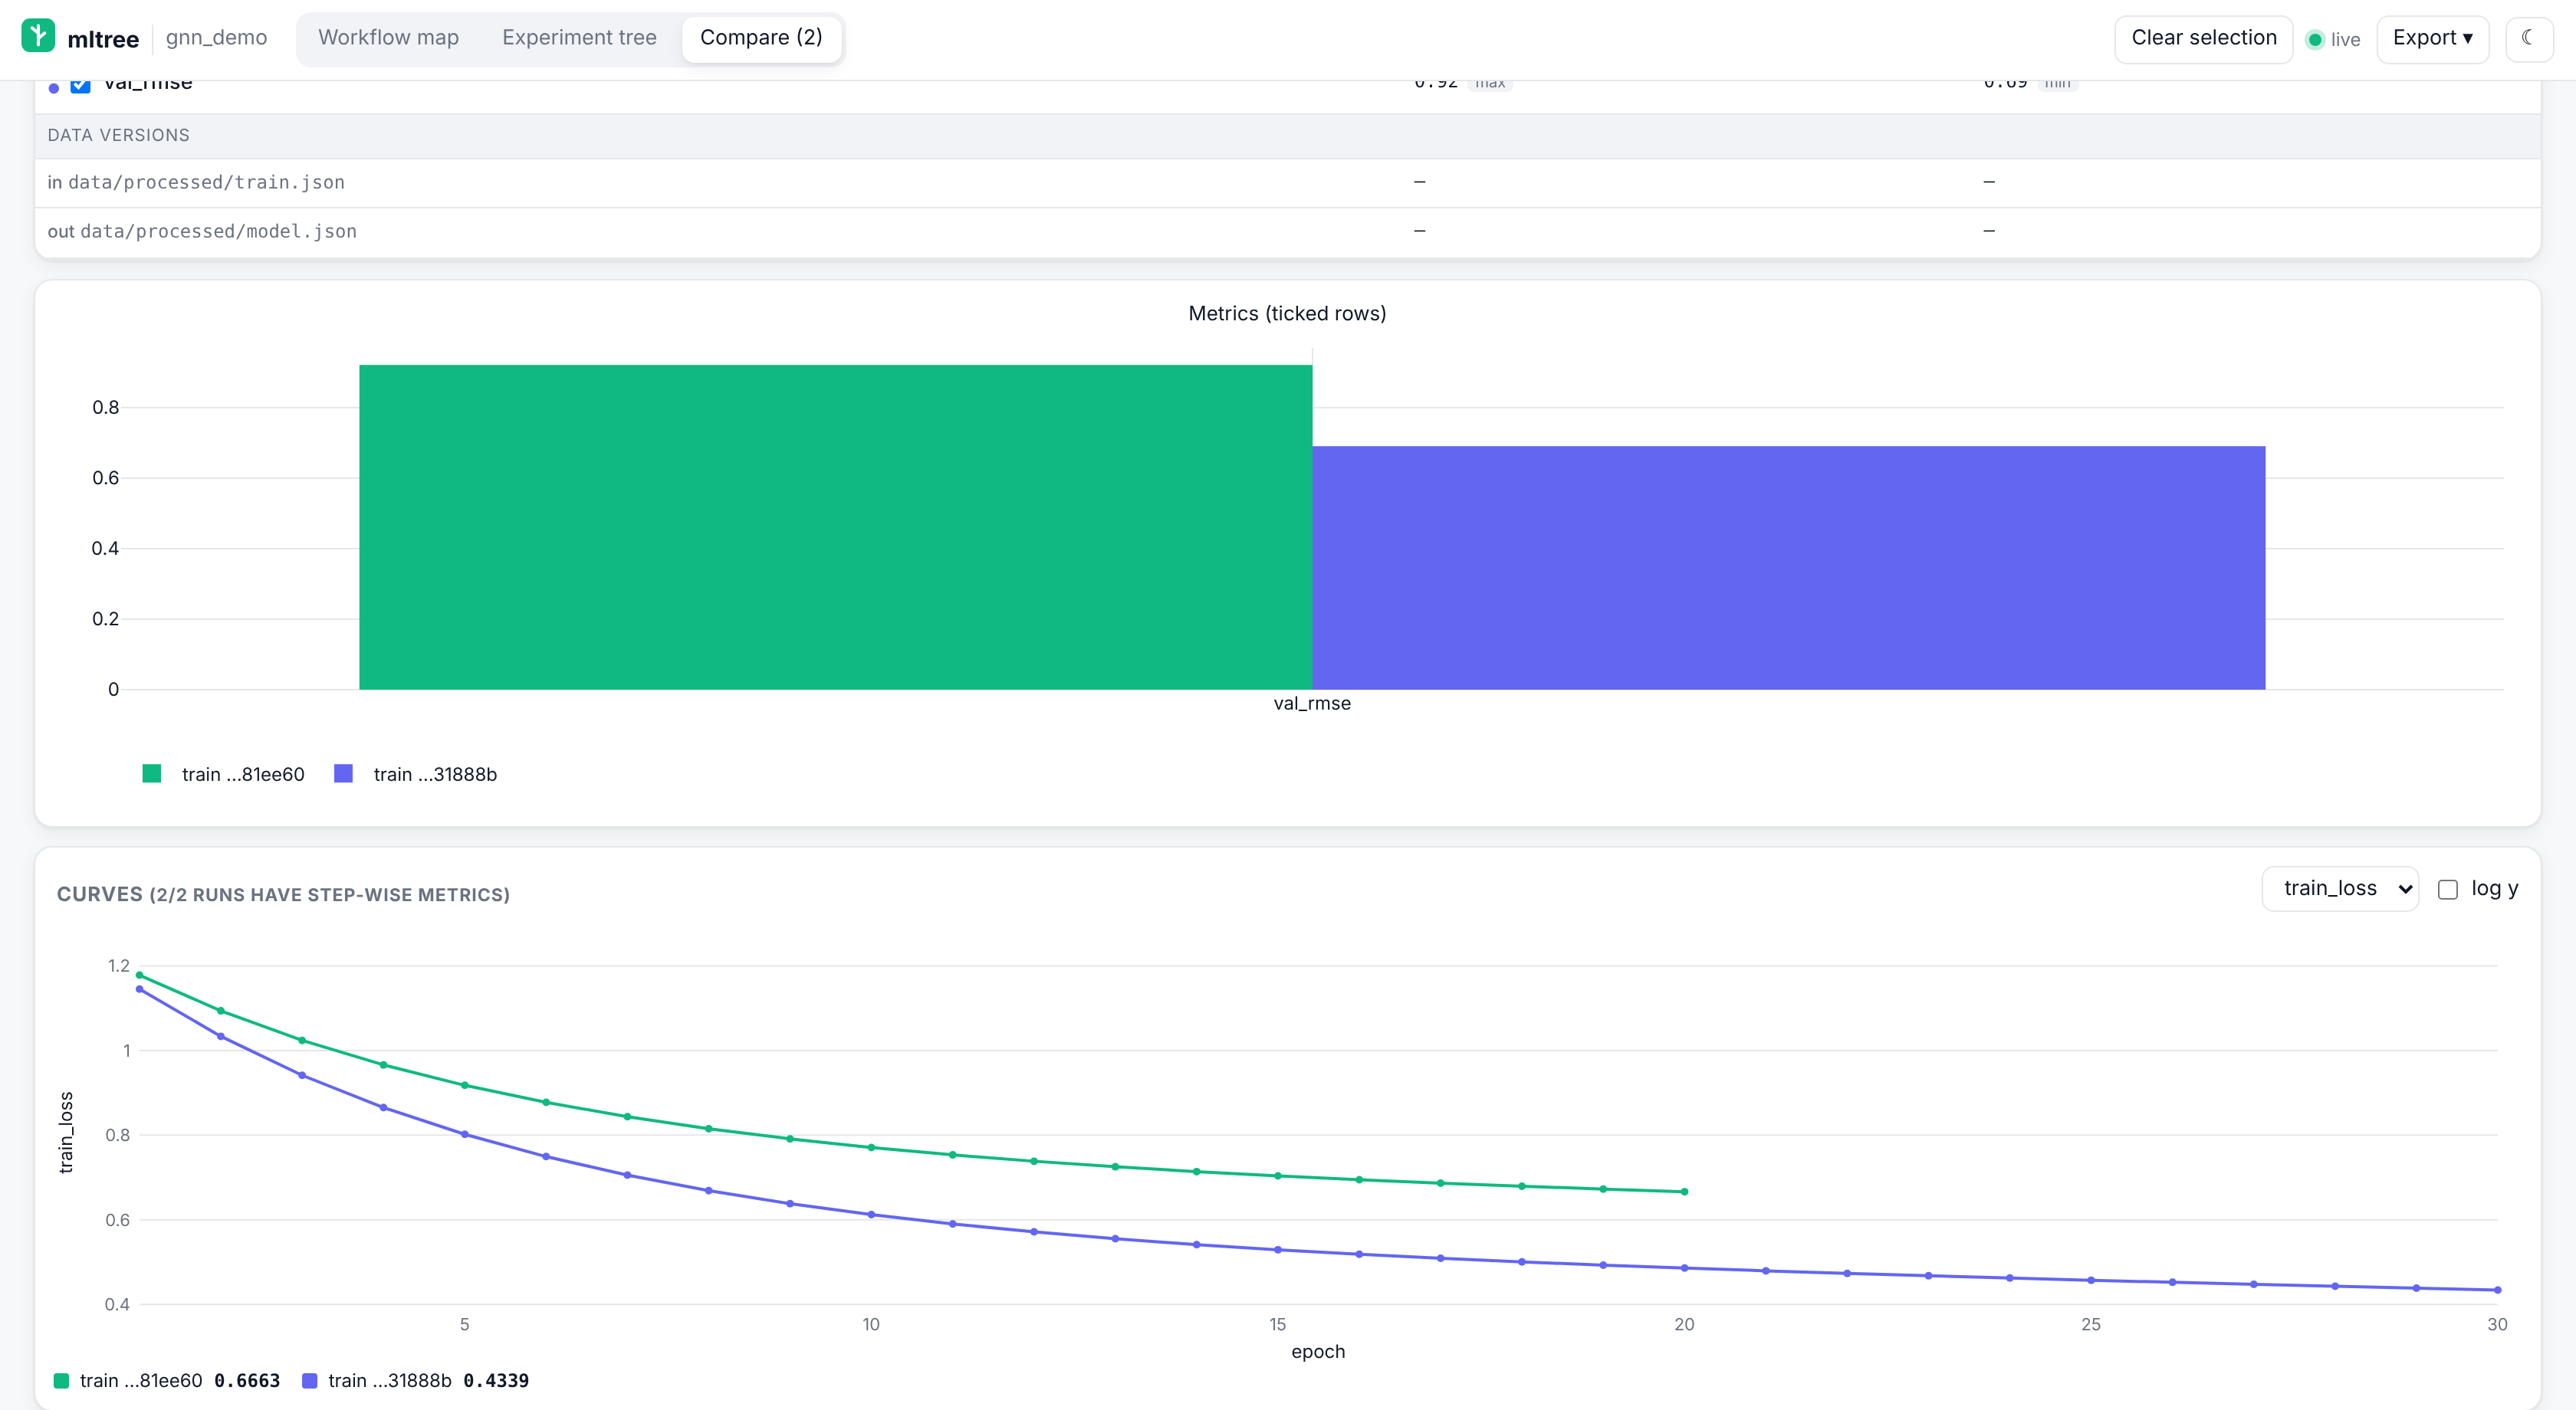Enable the log y checkbox

tap(2448, 890)
